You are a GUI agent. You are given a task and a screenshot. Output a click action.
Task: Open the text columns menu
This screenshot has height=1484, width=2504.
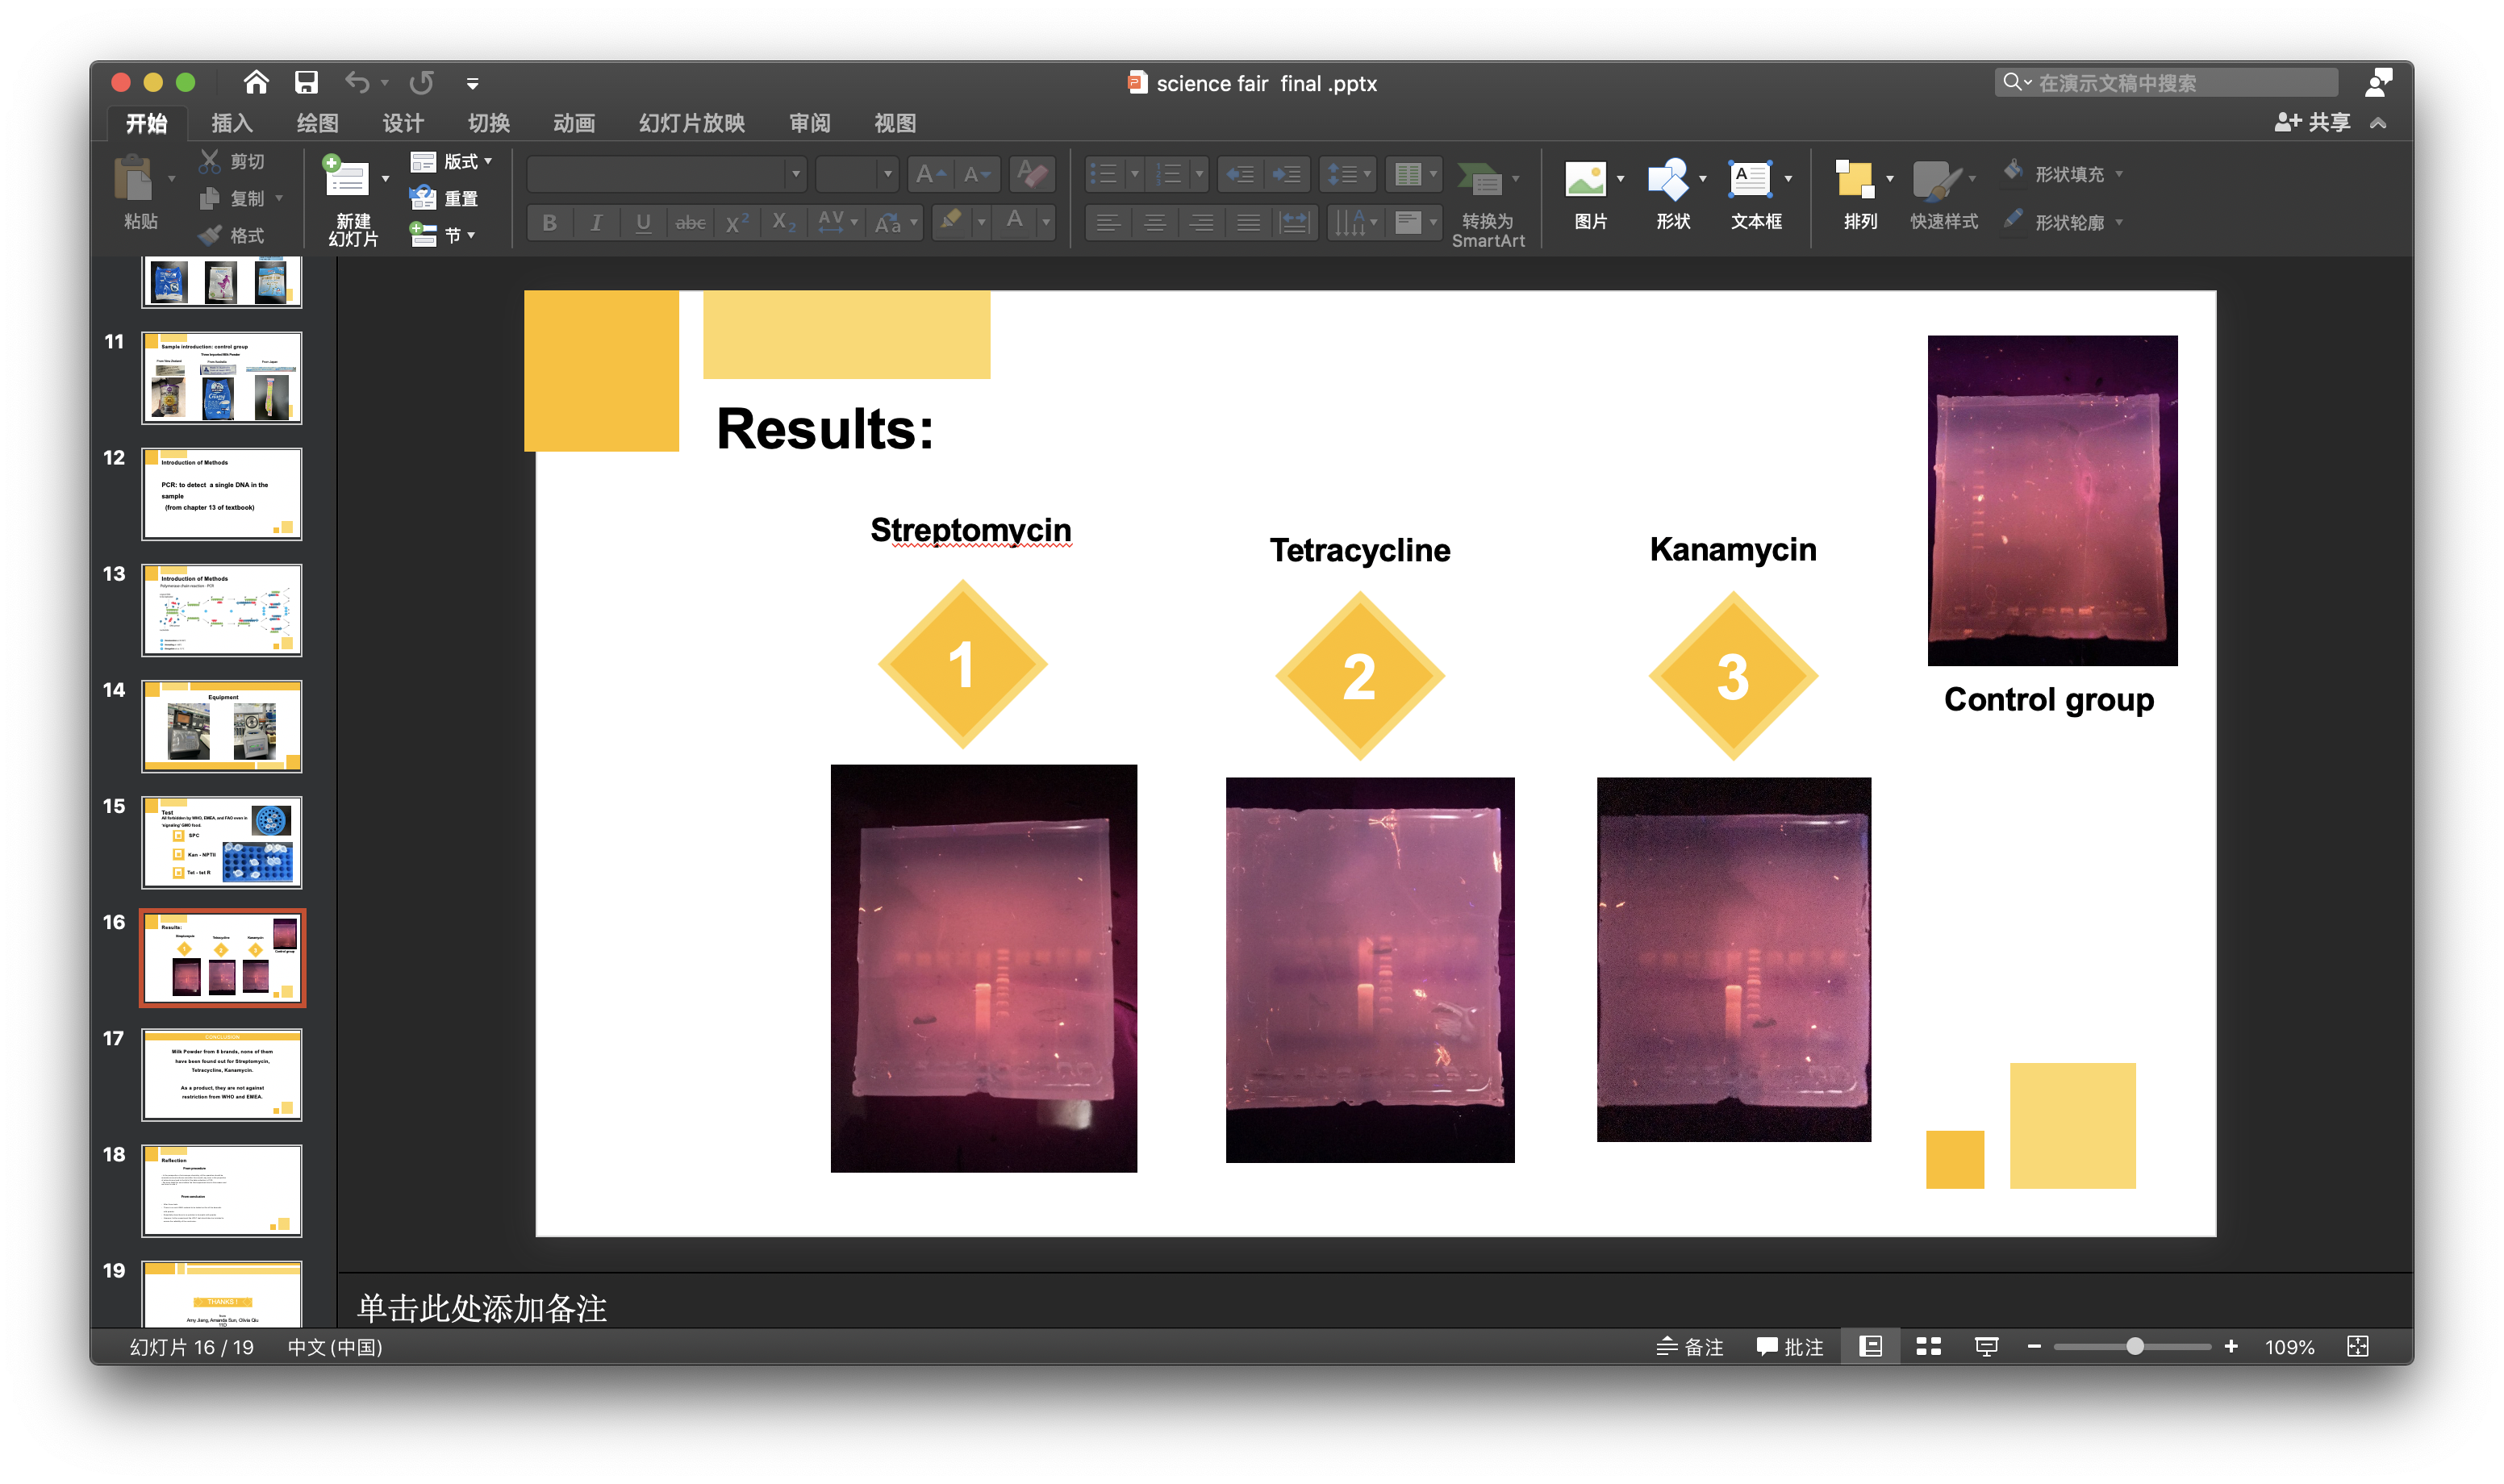[1414, 174]
